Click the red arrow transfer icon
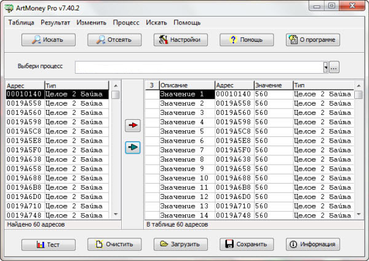Image resolution: width=369 pixels, height=261 pixels. click(133, 126)
